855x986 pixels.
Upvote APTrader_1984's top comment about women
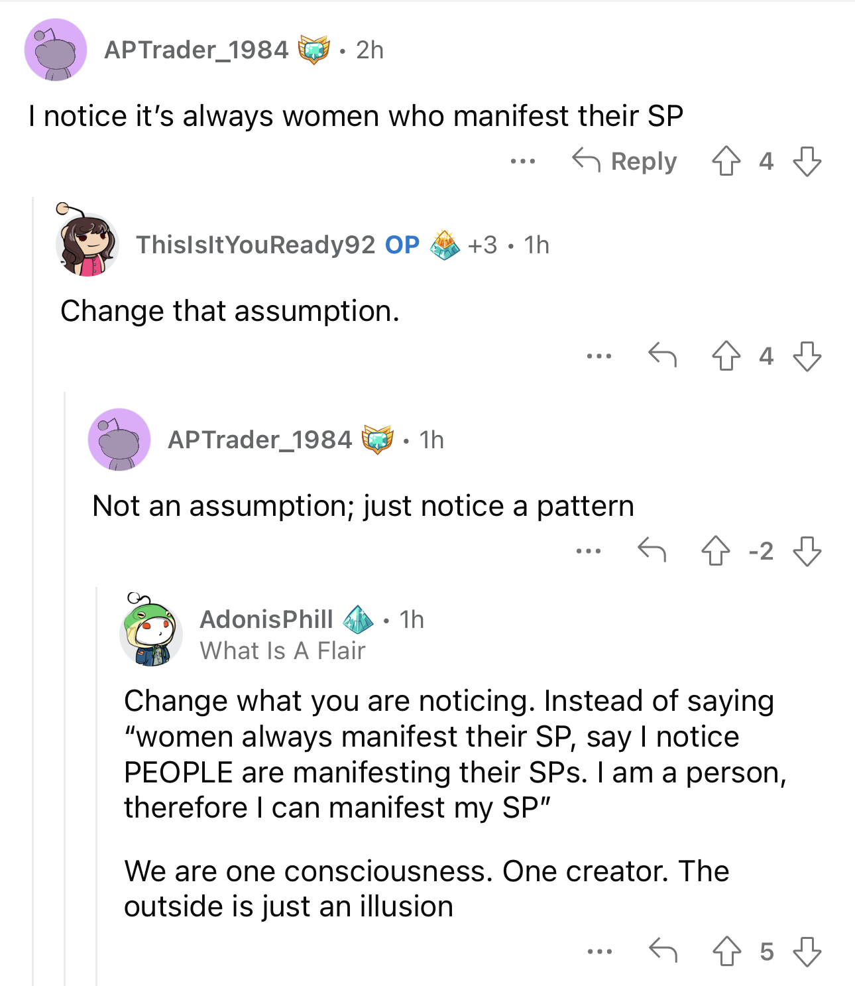[726, 161]
